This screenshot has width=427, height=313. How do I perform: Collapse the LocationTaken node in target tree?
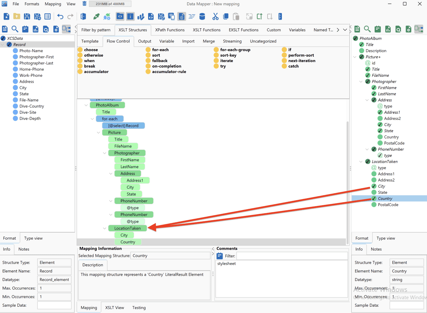361,162
